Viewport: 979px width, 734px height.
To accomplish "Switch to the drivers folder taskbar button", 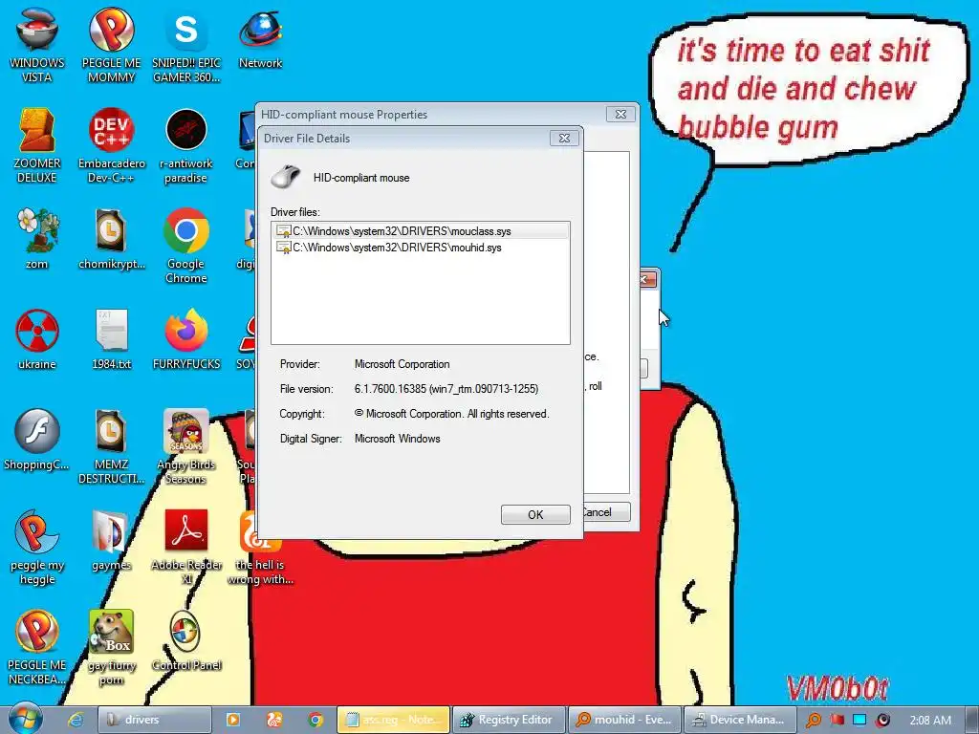I will tap(155, 720).
